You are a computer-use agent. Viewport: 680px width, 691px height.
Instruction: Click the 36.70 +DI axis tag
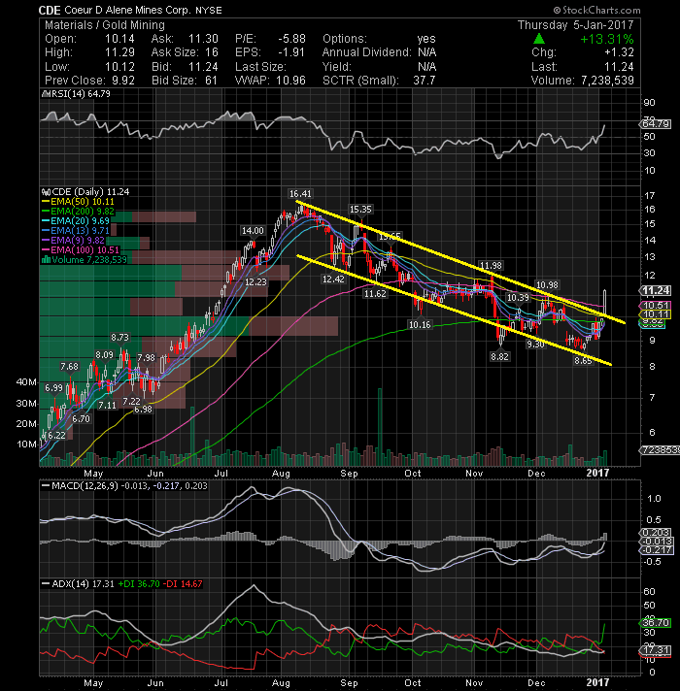(656, 623)
